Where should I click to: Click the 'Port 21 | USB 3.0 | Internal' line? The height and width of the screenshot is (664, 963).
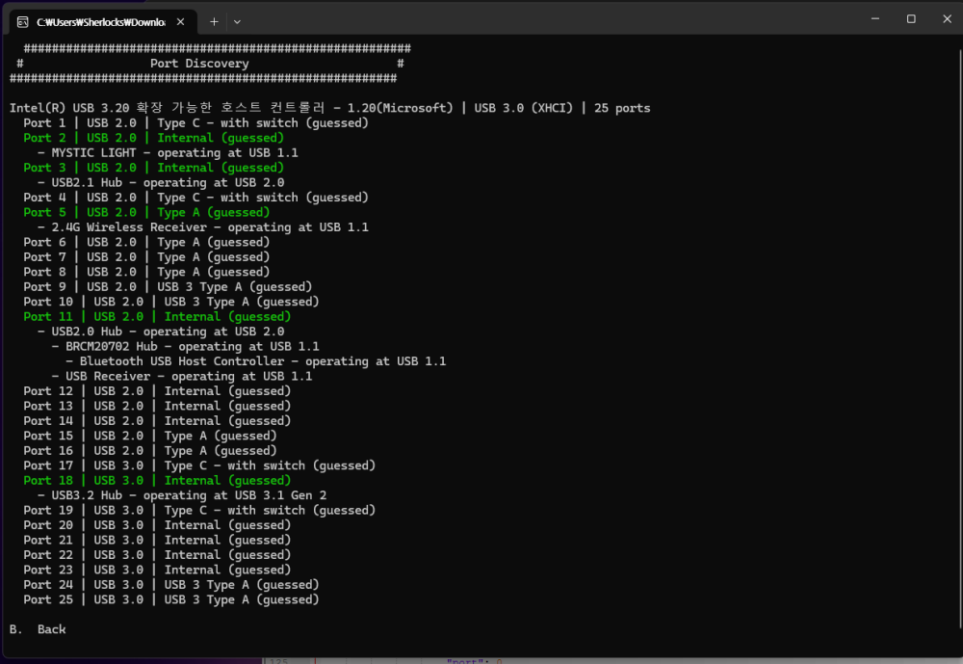click(157, 540)
